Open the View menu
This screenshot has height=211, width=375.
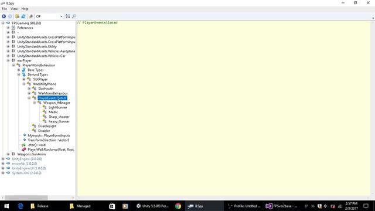click(14, 9)
